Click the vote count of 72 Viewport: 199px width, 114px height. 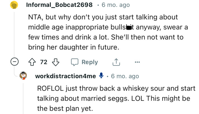(43, 62)
